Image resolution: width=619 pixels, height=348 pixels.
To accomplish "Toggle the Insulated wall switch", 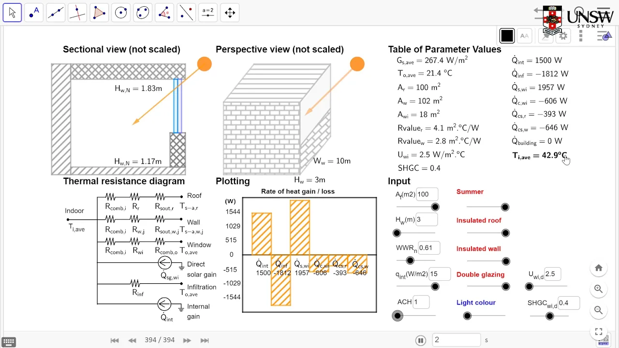I will (x=506, y=261).
